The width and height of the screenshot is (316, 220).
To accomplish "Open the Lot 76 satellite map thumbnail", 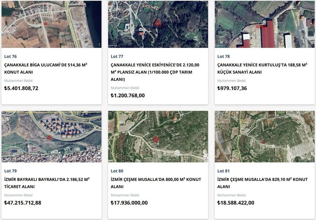I will point(51,24).
